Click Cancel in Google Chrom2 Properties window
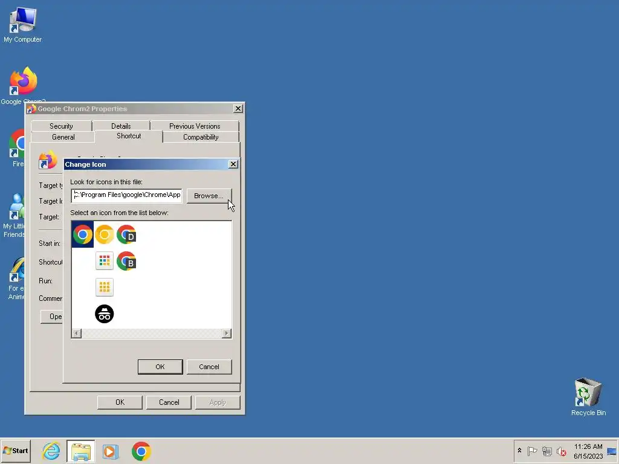This screenshot has width=619, height=464. pyautogui.click(x=169, y=402)
